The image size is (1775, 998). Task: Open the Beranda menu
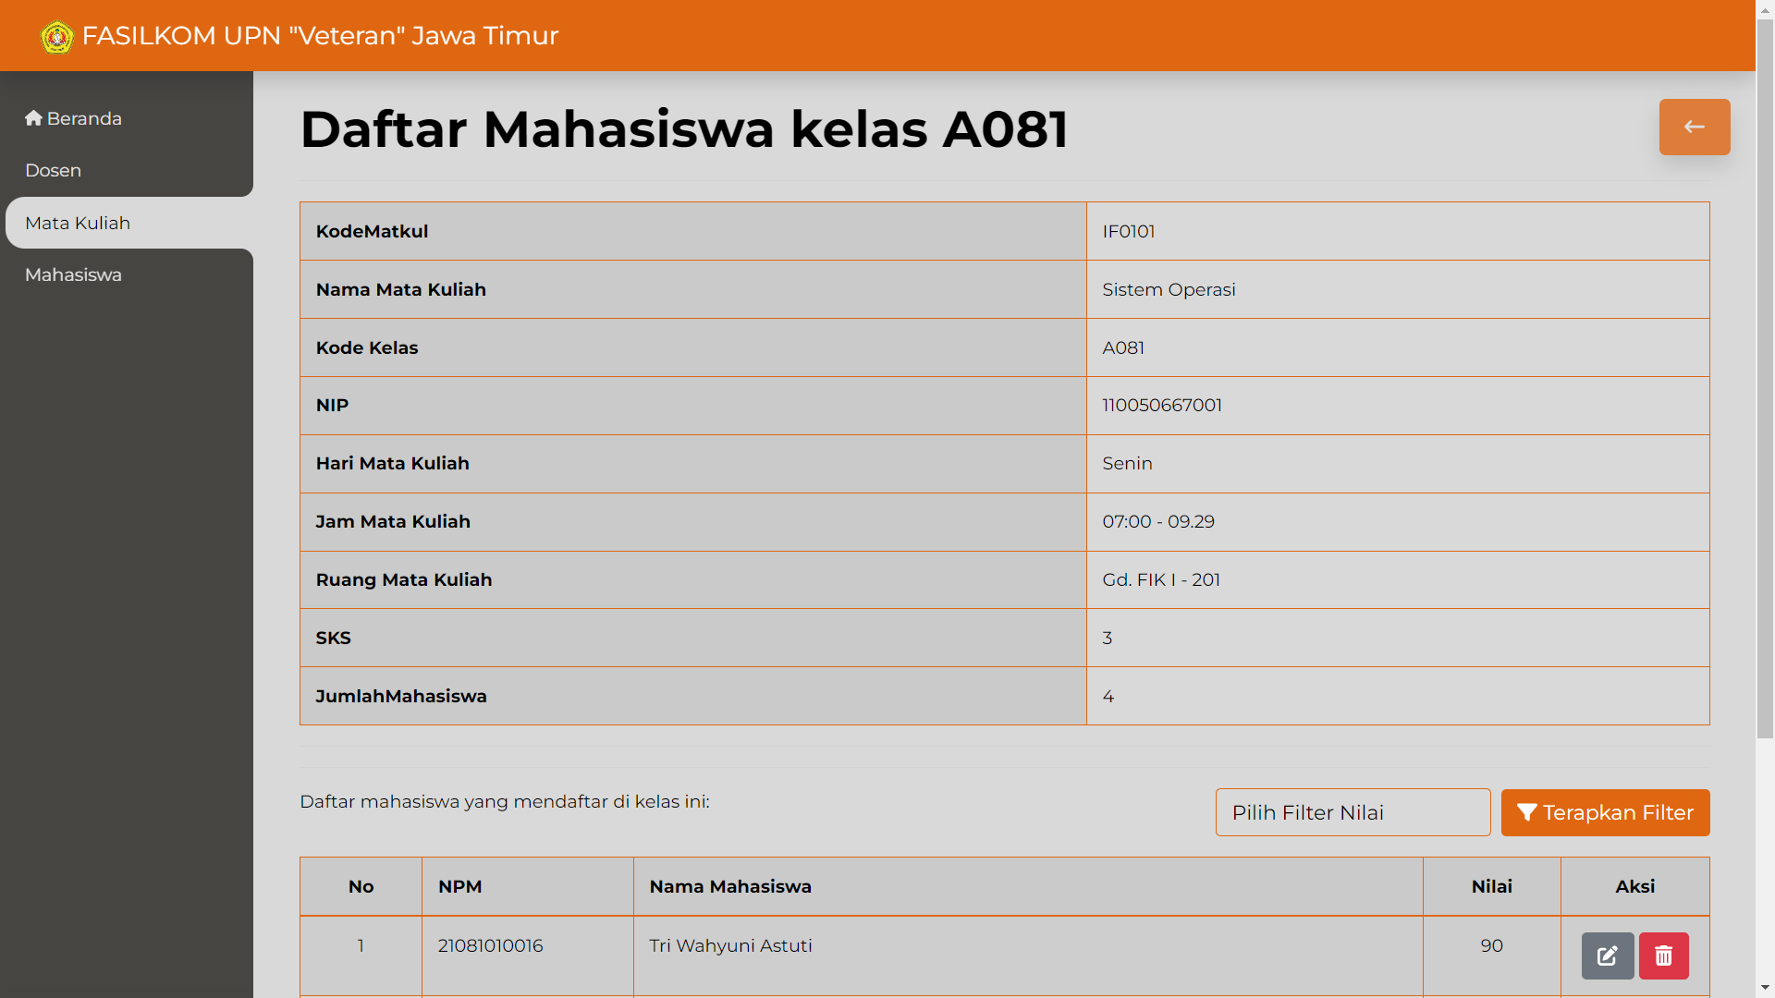74,118
